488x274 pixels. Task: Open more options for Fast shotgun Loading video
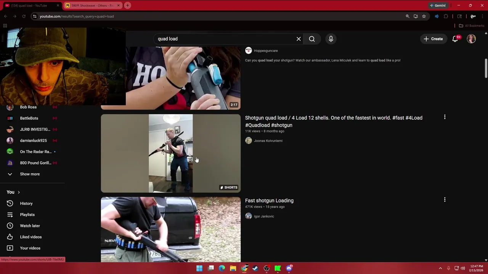coord(445,200)
